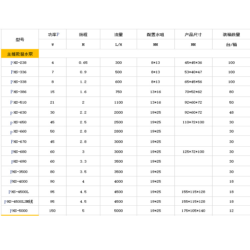The width and height of the screenshot is (250, 250).
Task: Click the 流量 header cell
Action: pyautogui.click(x=118, y=34)
